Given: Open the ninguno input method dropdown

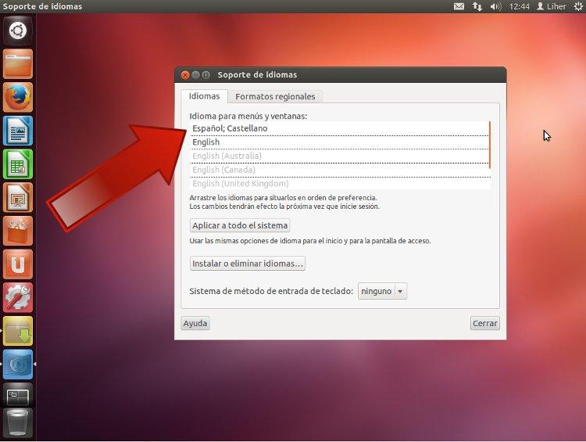Looking at the screenshot, I should coord(382,291).
